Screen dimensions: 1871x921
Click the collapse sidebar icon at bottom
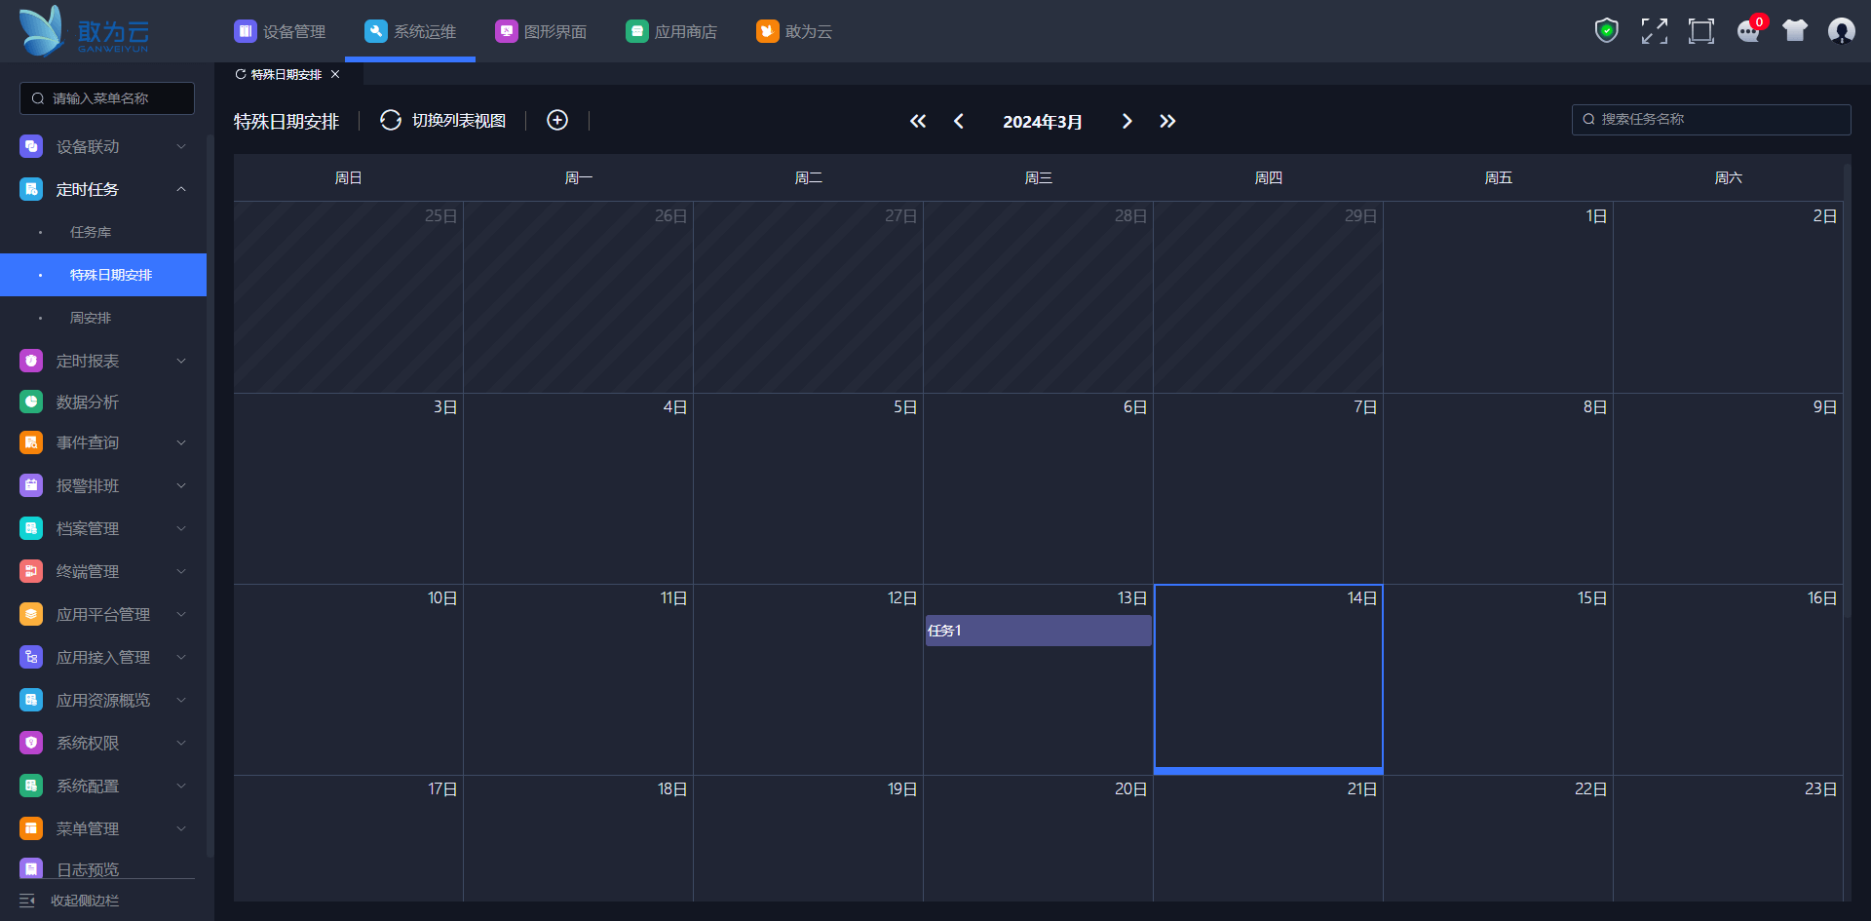[27, 901]
